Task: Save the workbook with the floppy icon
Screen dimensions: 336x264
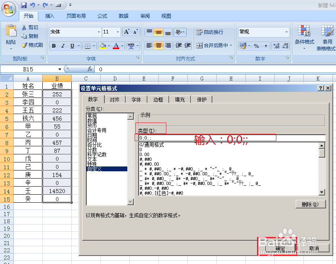Action: point(24,5)
